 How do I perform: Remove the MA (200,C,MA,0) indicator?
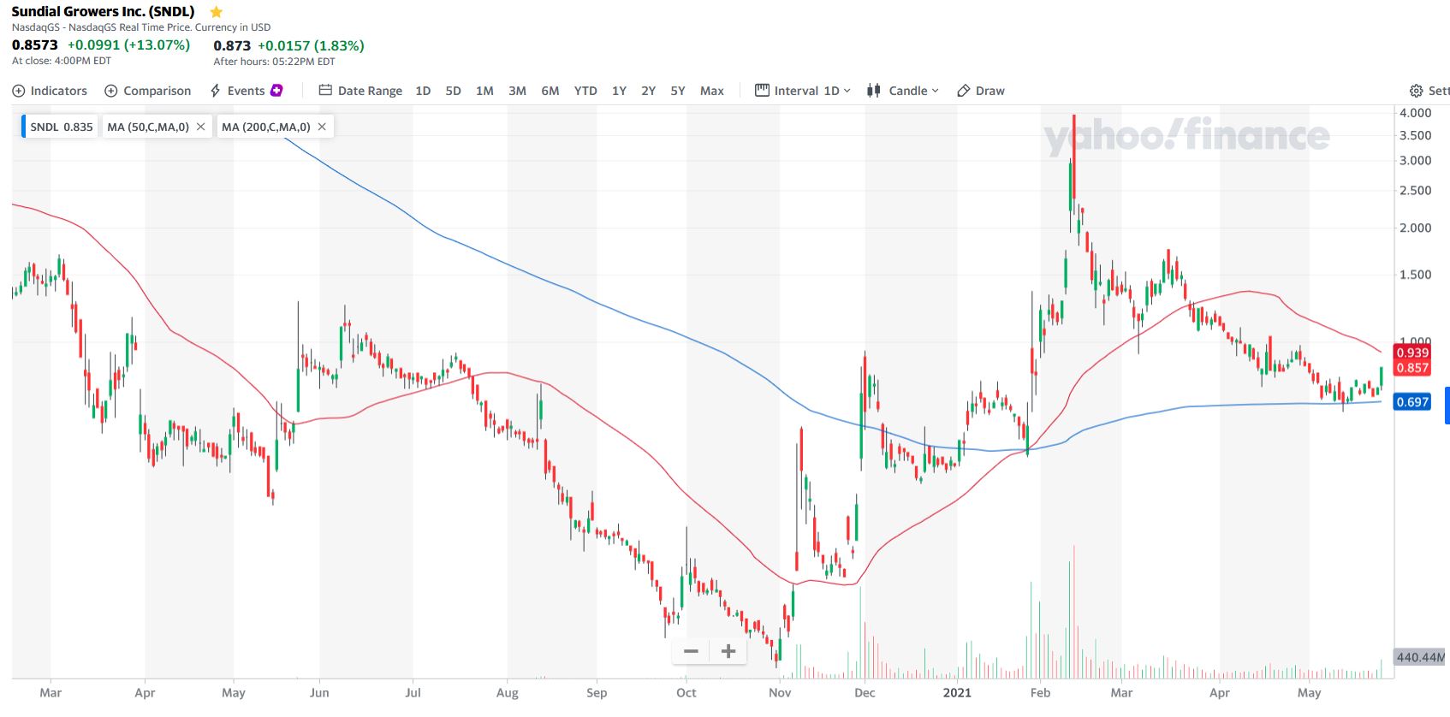coord(322,127)
